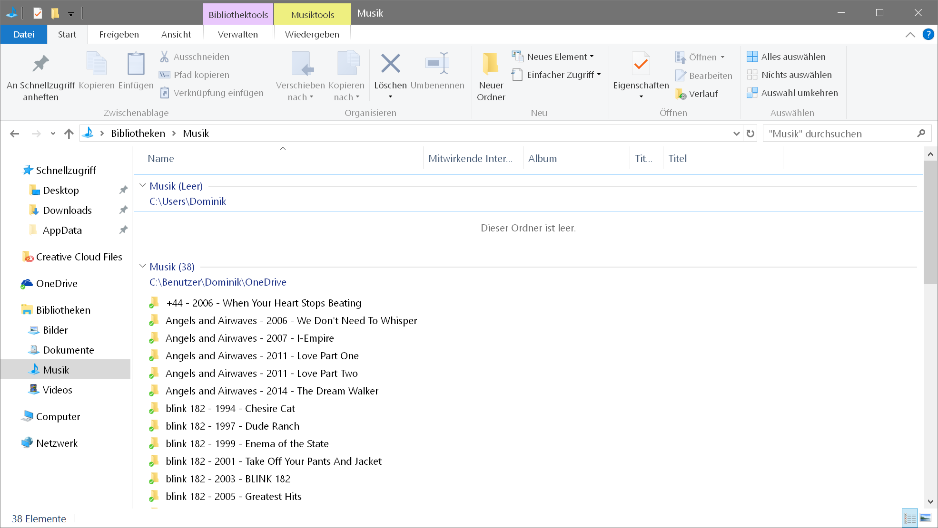The width and height of the screenshot is (938, 528).
Task: Click the Verlauf history icon
Action: 681,94
